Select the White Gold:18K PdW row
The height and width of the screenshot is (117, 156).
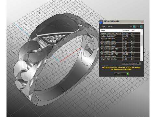(x=120, y=54)
